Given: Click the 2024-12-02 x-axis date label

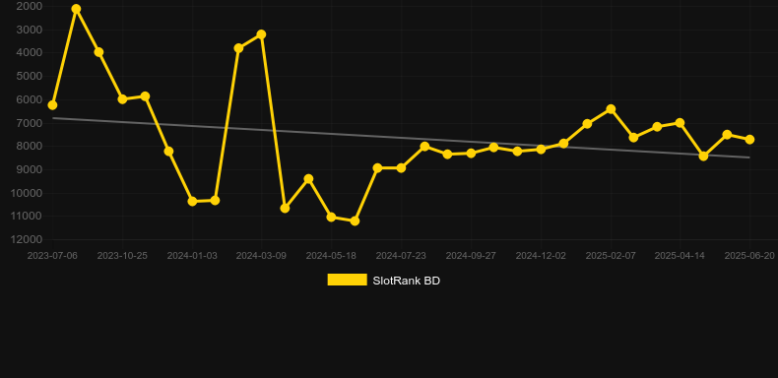Looking at the screenshot, I should [541, 256].
